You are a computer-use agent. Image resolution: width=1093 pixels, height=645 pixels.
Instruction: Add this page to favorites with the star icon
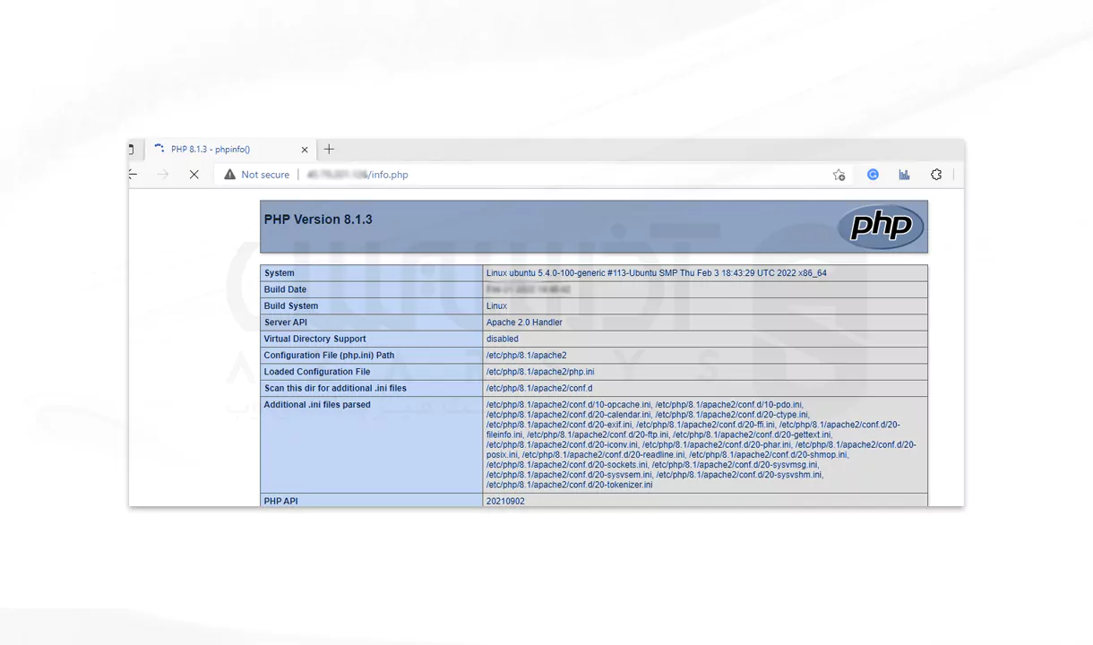tap(839, 175)
